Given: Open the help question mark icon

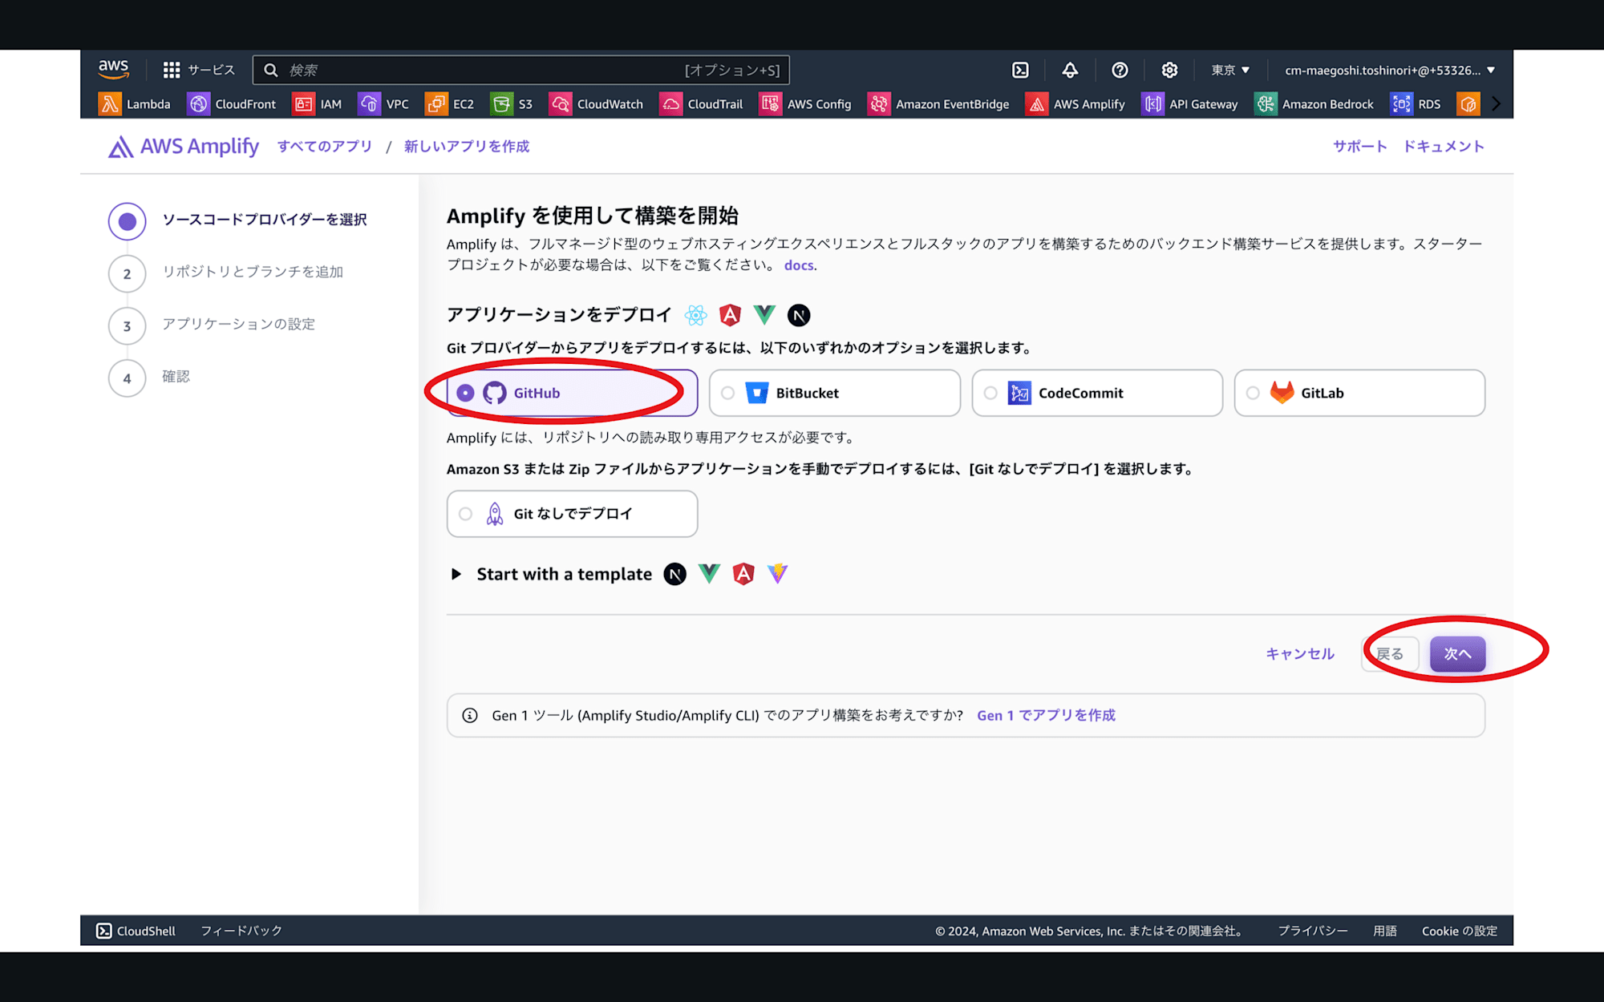Looking at the screenshot, I should click(1120, 70).
